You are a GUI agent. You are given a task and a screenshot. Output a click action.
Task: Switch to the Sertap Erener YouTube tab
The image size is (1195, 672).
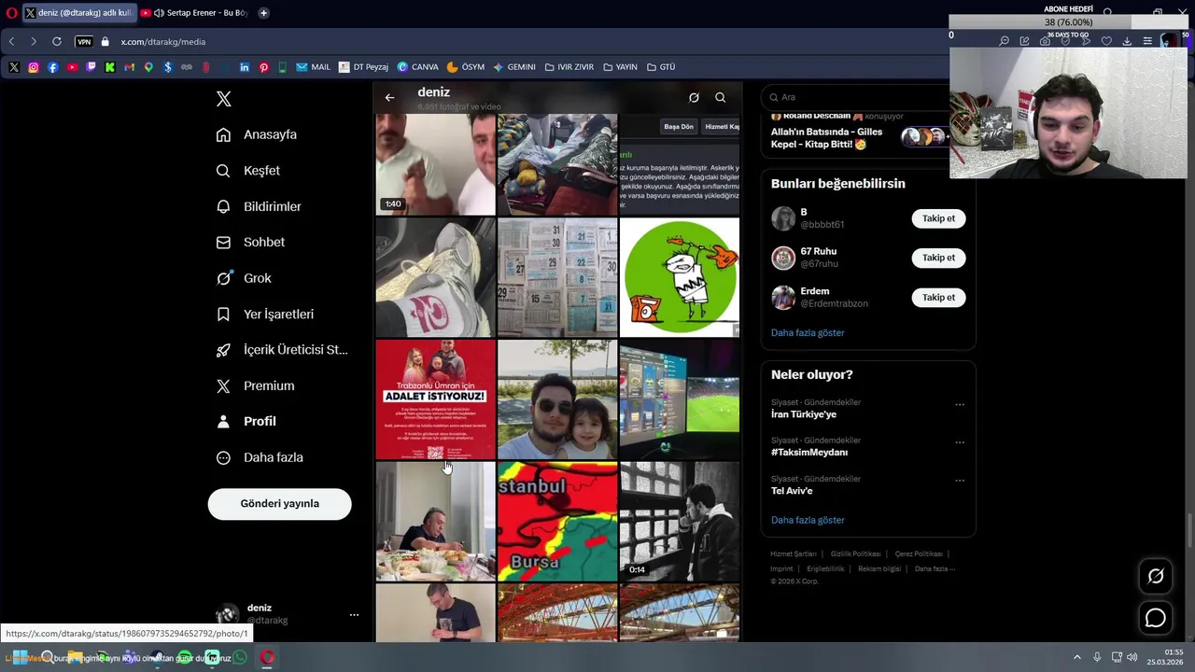coord(193,13)
